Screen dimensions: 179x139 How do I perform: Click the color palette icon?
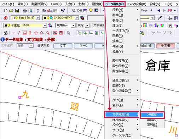(x=162, y=26)
